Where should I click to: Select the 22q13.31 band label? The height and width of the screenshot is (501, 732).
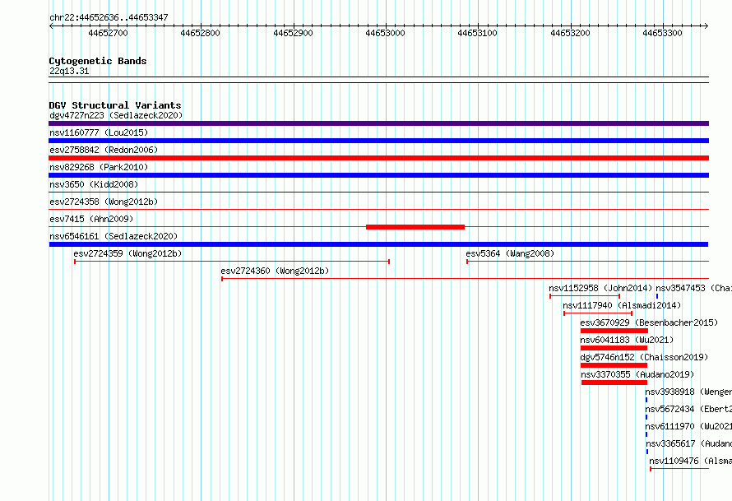[x=69, y=71]
